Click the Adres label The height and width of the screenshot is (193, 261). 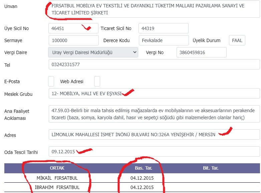tap(10, 135)
